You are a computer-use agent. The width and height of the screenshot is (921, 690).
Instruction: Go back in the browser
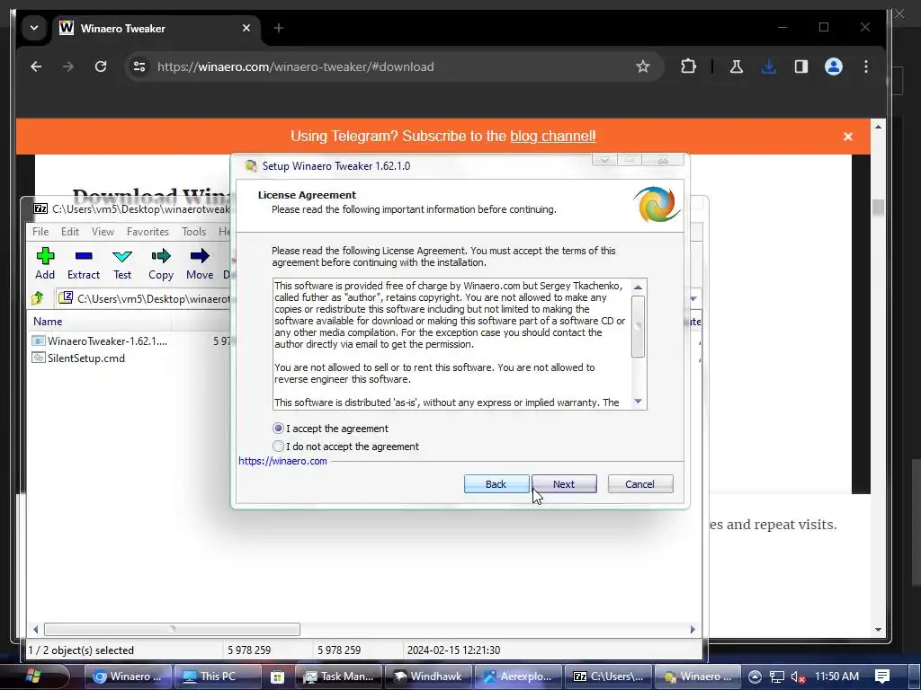pos(36,66)
